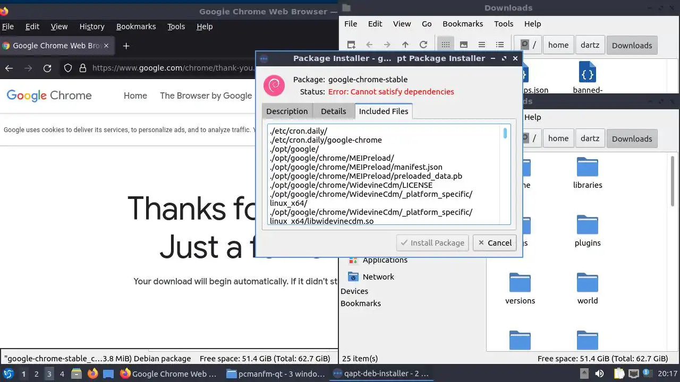Select ./opt/google/chrome/WidevineCdm/LICENSE line

coord(351,185)
